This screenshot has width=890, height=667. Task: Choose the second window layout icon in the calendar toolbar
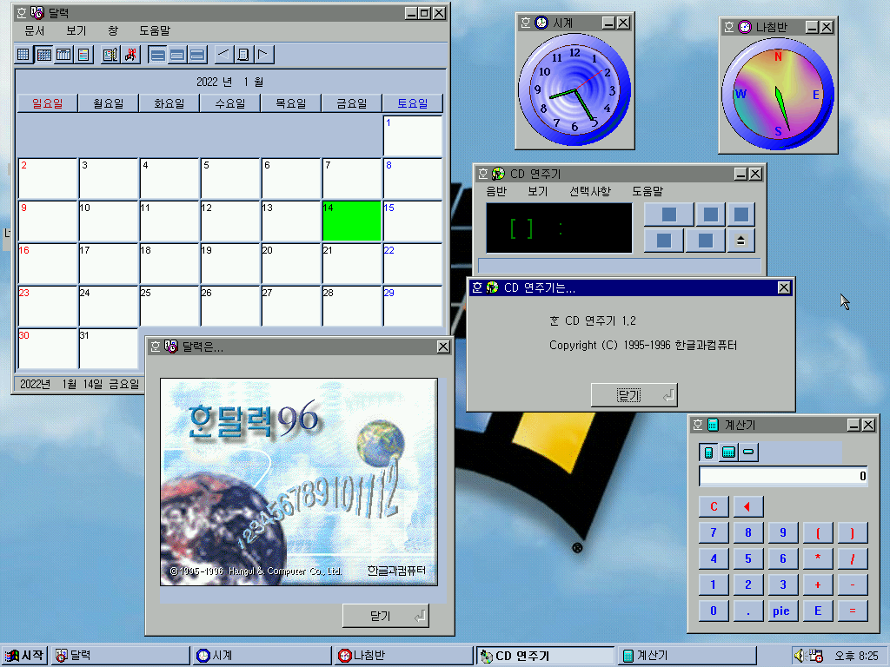tap(177, 55)
